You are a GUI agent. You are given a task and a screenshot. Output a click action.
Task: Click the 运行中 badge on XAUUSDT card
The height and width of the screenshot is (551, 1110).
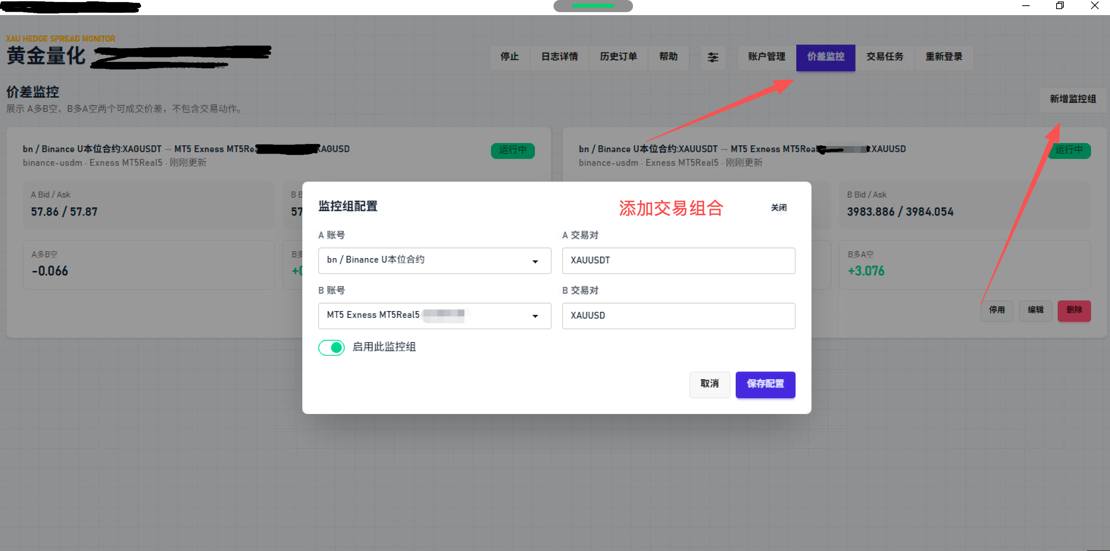tap(1069, 150)
